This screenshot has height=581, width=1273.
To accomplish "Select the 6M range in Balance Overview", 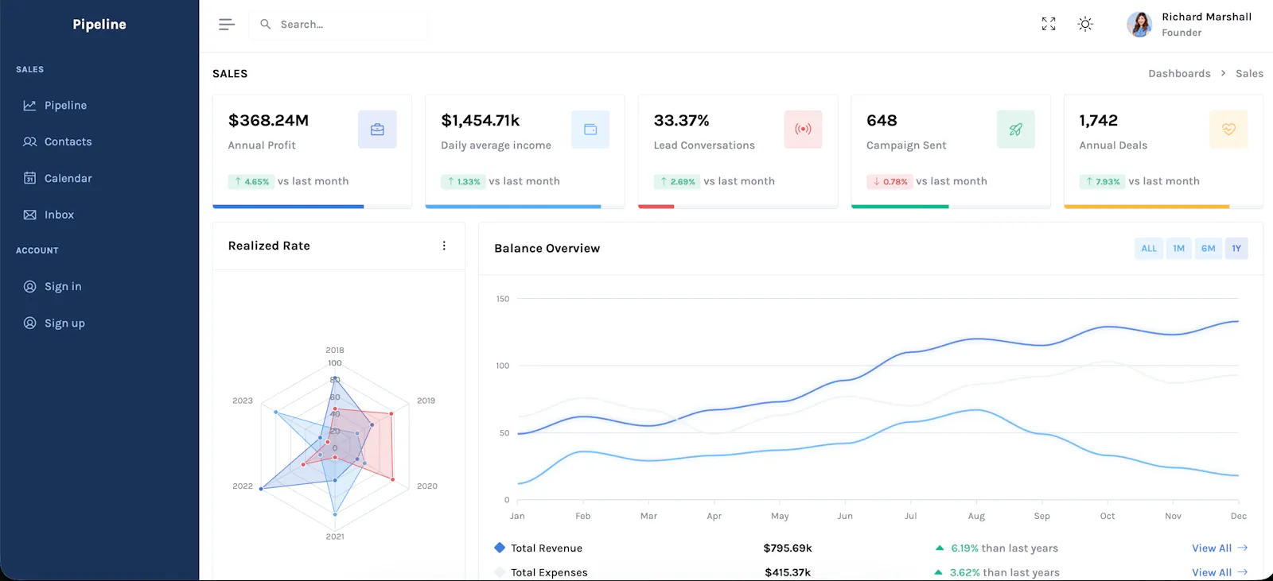I will tap(1208, 249).
